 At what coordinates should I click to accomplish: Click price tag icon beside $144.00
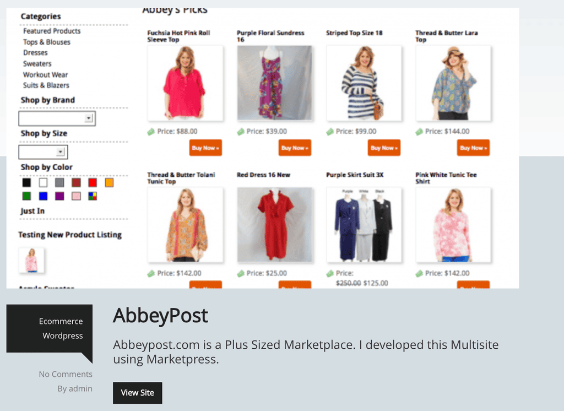[x=419, y=132]
